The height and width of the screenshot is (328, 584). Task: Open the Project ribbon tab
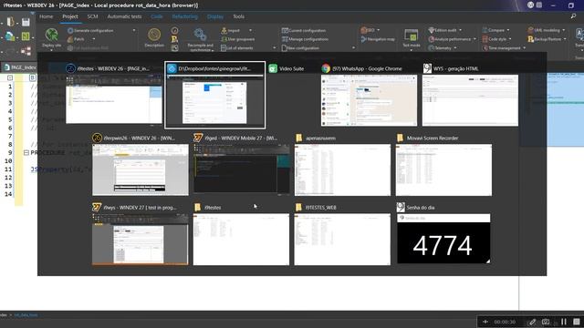click(70, 16)
